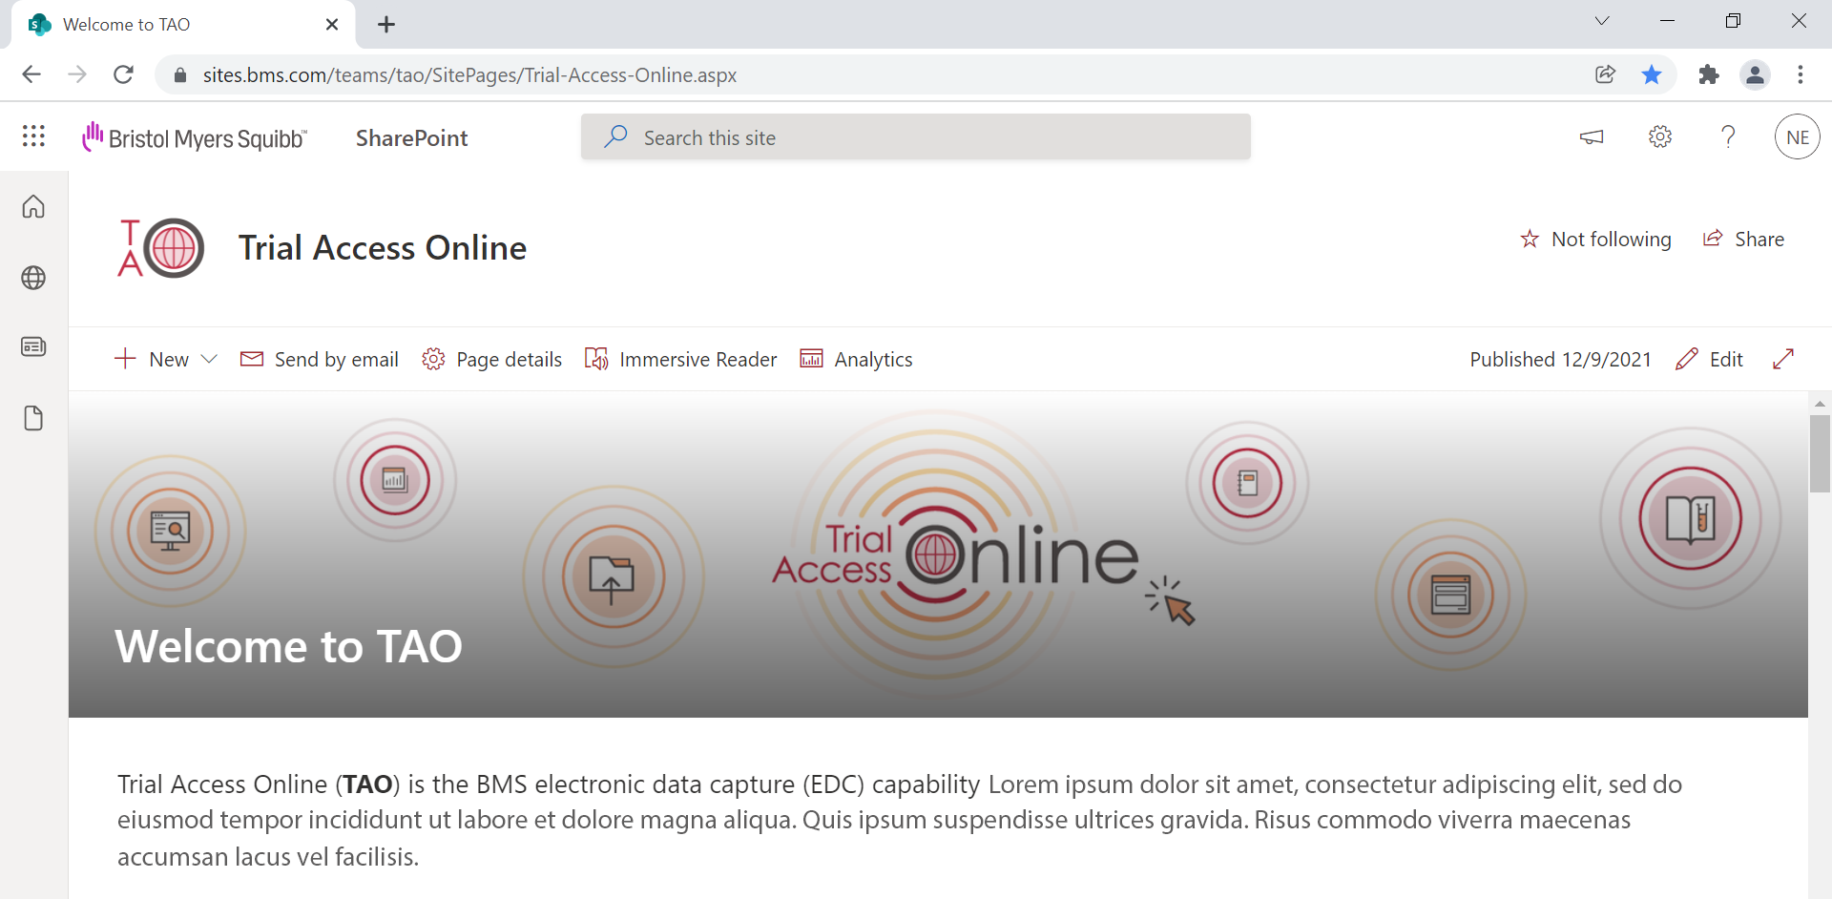The height and width of the screenshot is (899, 1832).
Task: Click the scrollbar up arrow
Action: click(1820, 404)
